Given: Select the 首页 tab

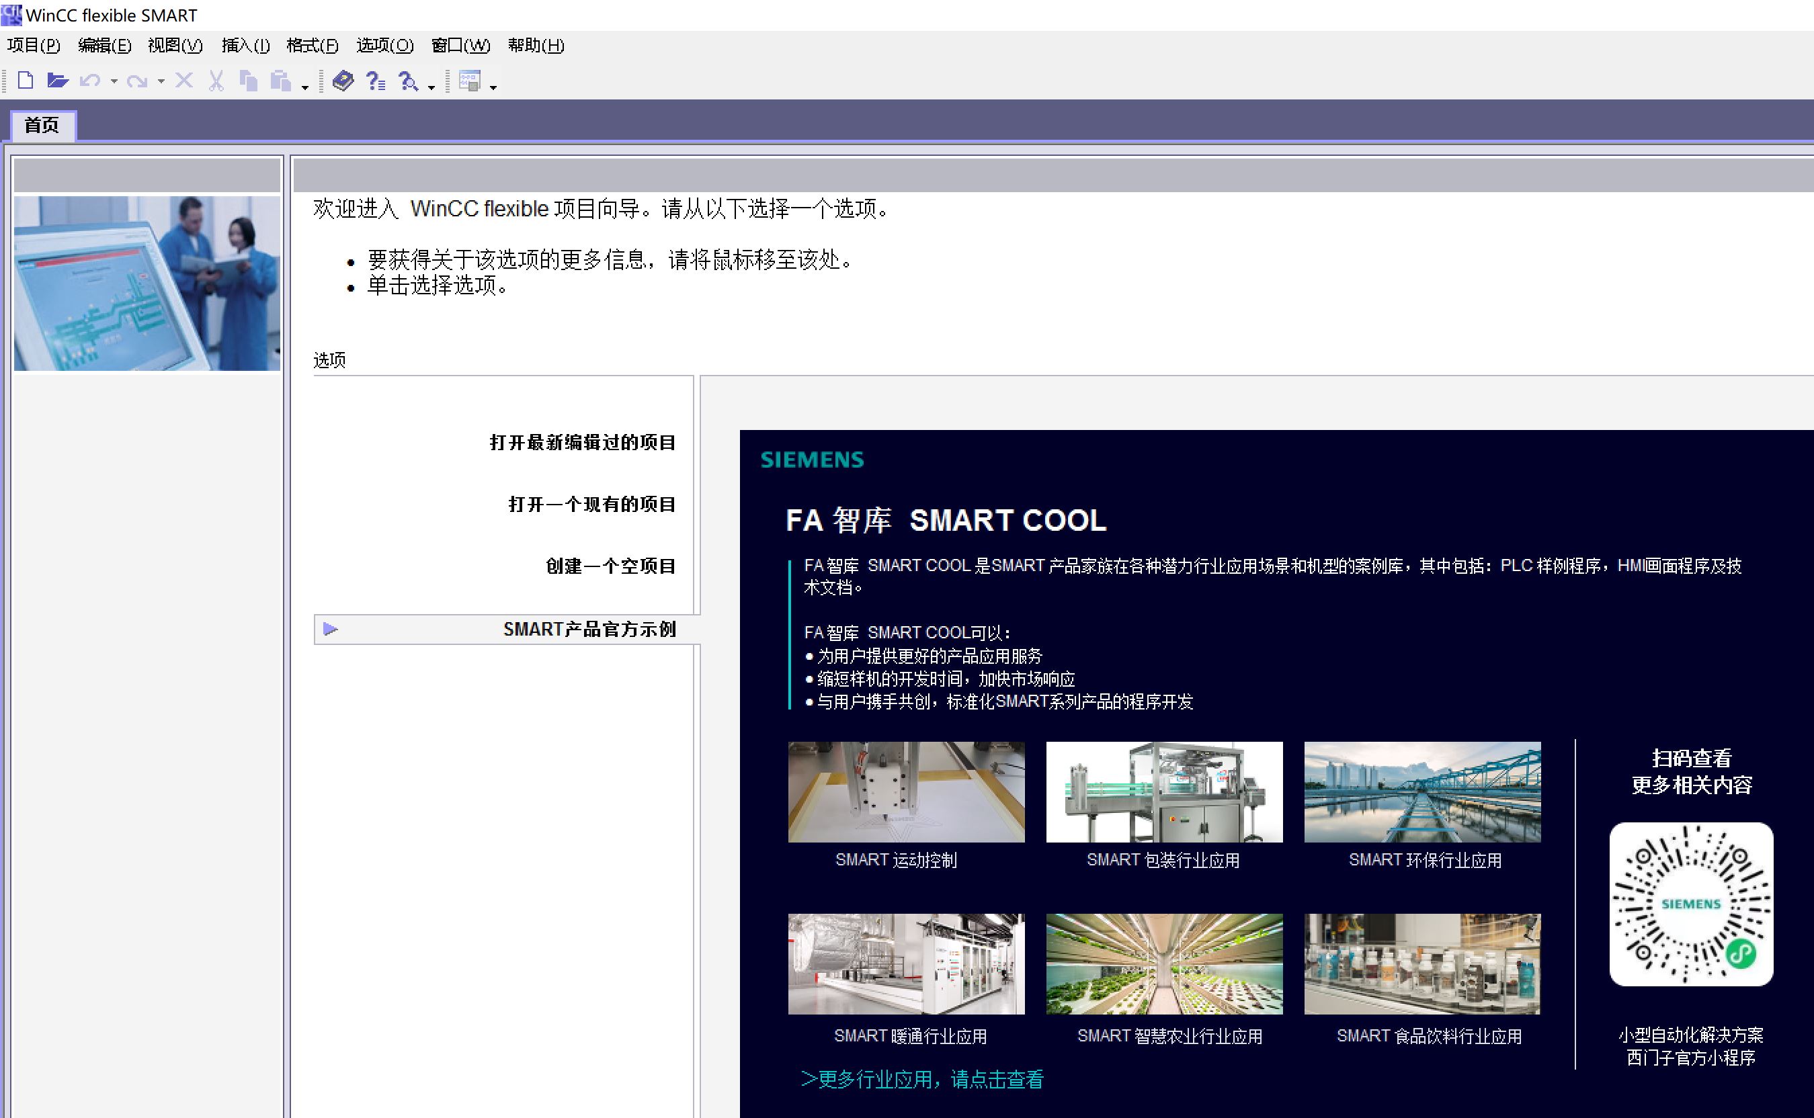Looking at the screenshot, I should click(x=42, y=125).
